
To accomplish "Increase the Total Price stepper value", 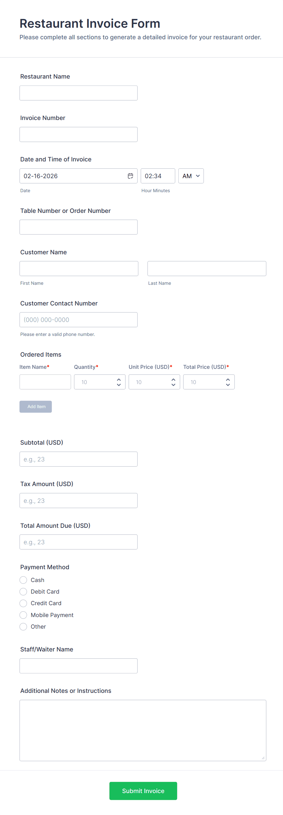I will pos(228,379).
